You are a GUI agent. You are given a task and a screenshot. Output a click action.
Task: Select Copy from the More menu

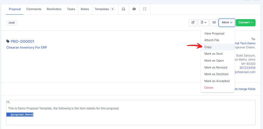coord(208,47)
